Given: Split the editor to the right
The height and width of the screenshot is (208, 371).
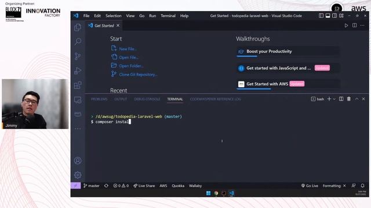Looking at the screenshot, I should 354,25.
